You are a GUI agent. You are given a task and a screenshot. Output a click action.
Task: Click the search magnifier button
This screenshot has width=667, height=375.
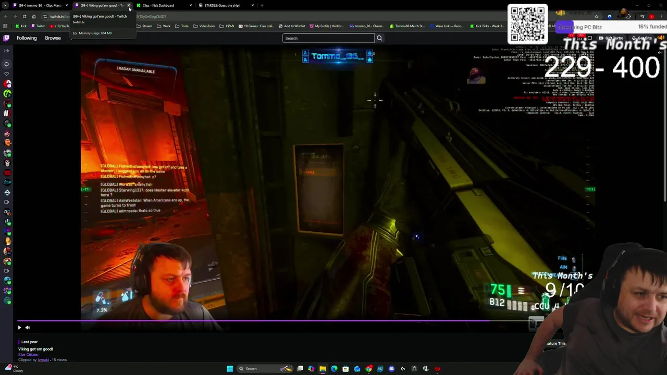click(x=379, y=38)
